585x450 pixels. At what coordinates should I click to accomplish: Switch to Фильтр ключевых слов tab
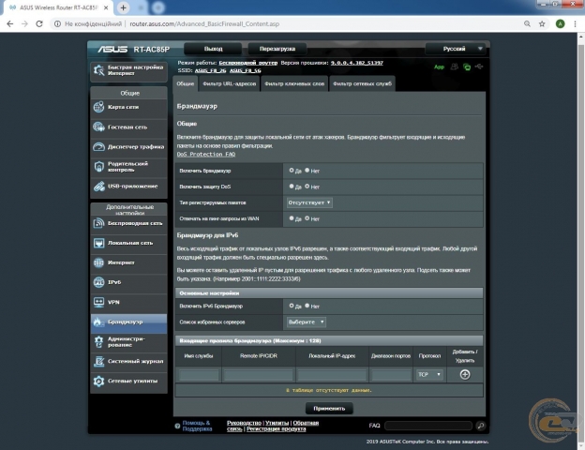[x=294, y=83]
